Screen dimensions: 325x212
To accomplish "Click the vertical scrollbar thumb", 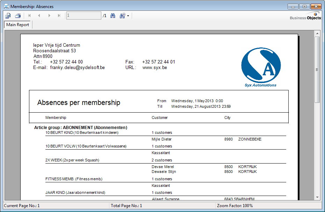I will tap(317, 70).
